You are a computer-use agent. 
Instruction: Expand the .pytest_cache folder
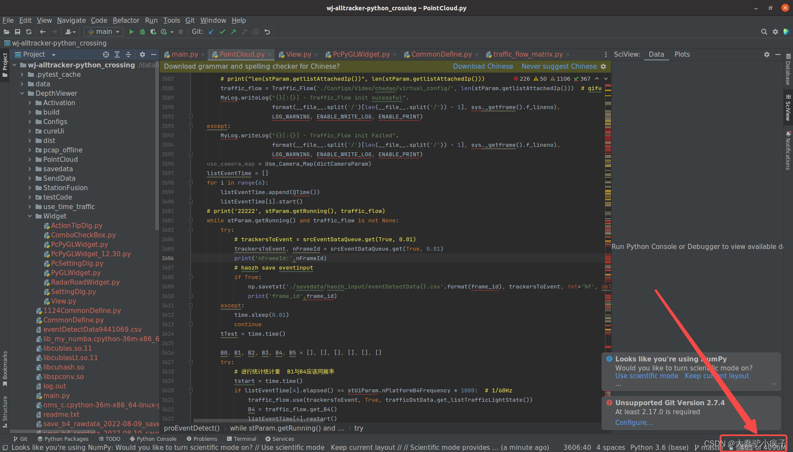pyautogui.click(x=22, y=75)
